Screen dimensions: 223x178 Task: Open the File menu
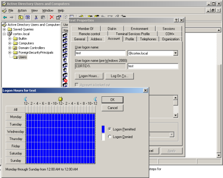point(11,11)
